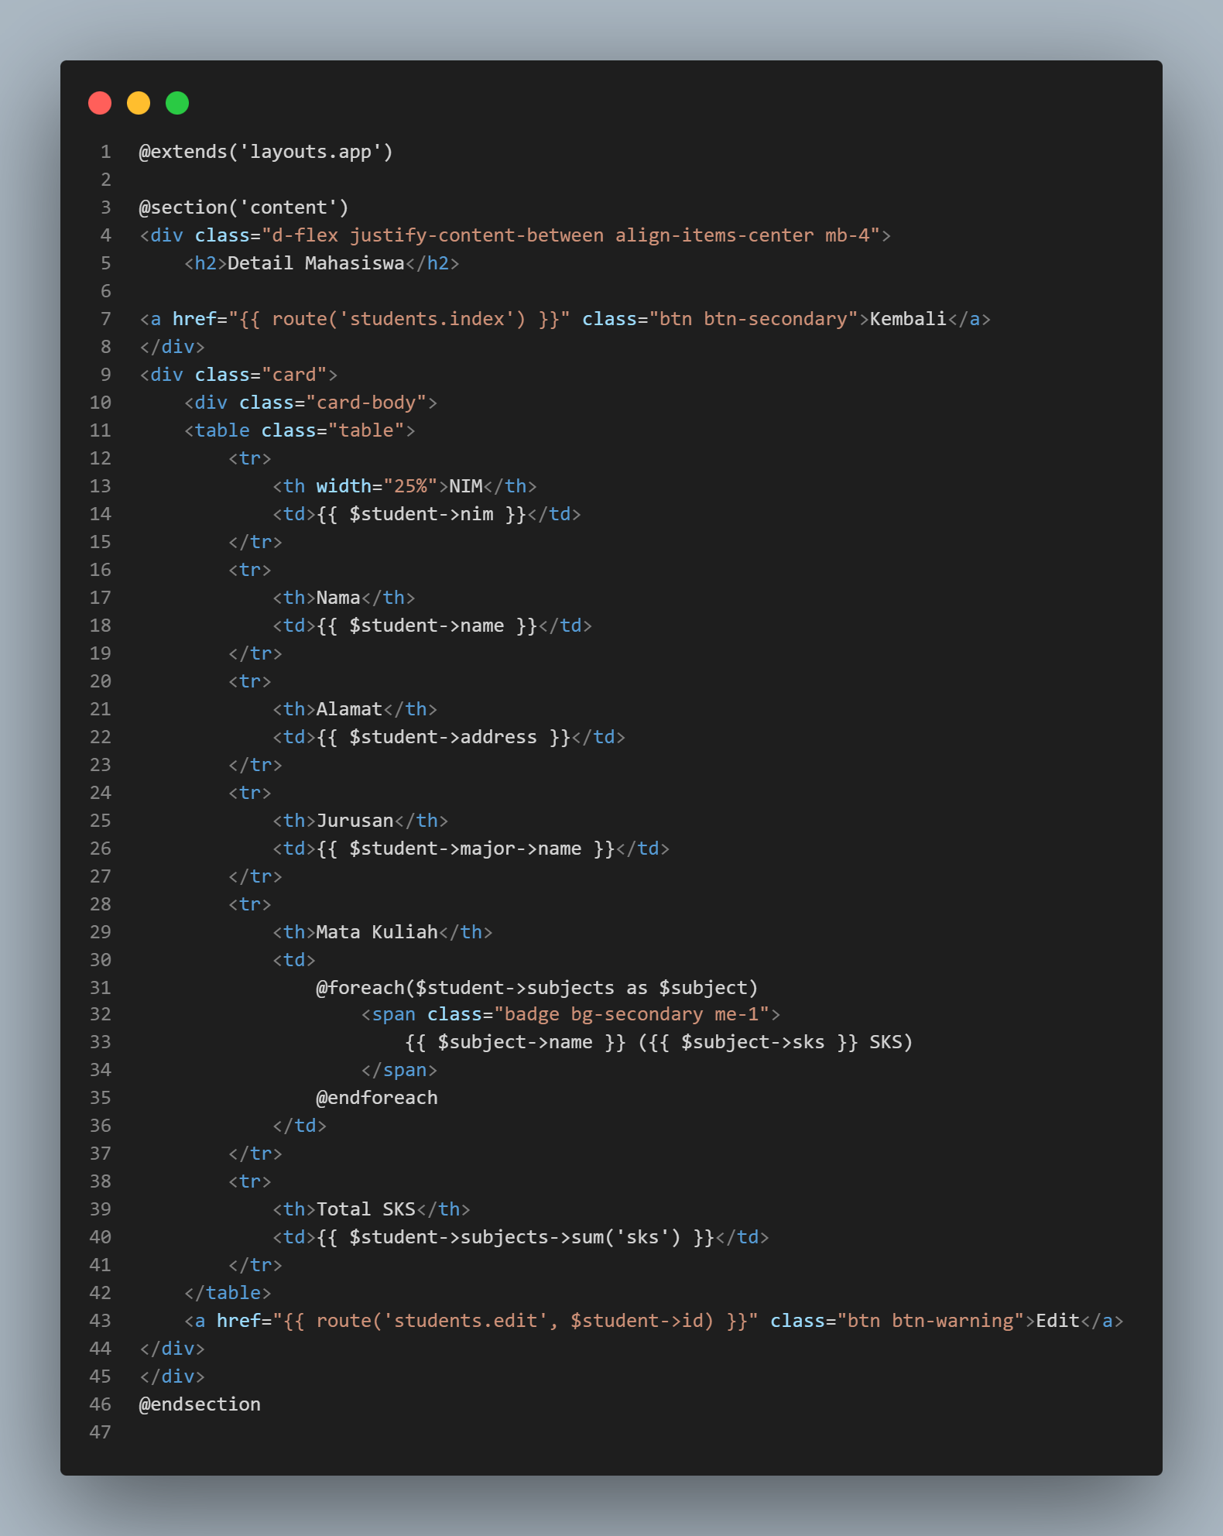The height and width of the screenshot is (1536, 1223).
Task: Click the lone <td> tag on line 30
Action: click(294, 960)
